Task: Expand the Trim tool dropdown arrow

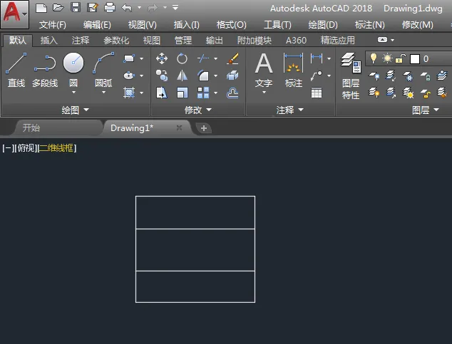Action: point(215,58)
